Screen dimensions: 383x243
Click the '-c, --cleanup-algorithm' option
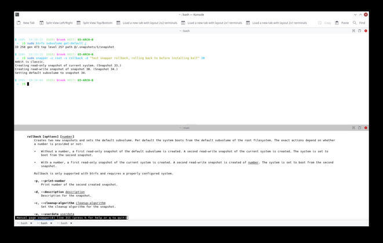[x=70, y=203]
